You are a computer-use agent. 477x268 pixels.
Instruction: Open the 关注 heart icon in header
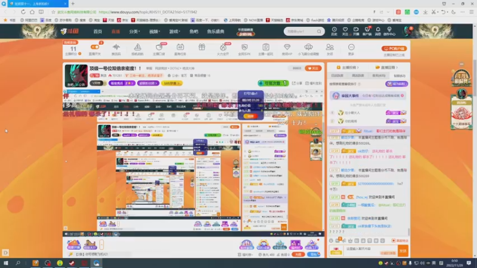tap(345, 31)
